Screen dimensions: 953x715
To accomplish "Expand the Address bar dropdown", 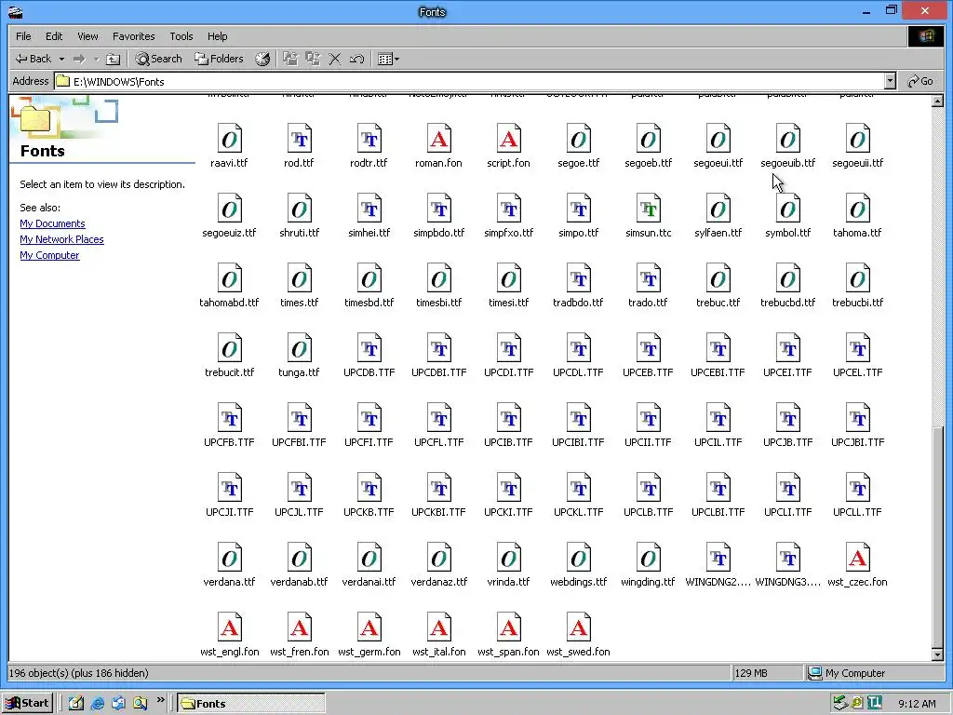I will (x=890, y=81).
